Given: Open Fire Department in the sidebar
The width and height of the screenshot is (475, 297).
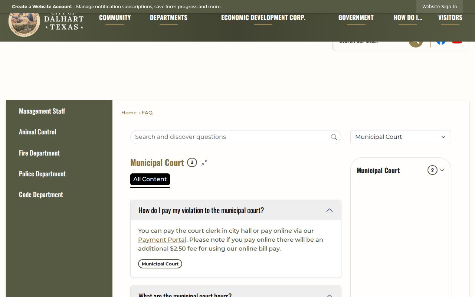Looking at the screenshot, I should (39, 153).
